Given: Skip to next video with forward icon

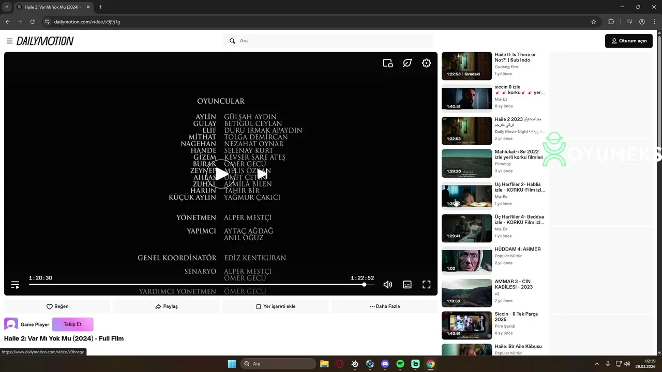Looking at the screenshot, I should 262,174.
